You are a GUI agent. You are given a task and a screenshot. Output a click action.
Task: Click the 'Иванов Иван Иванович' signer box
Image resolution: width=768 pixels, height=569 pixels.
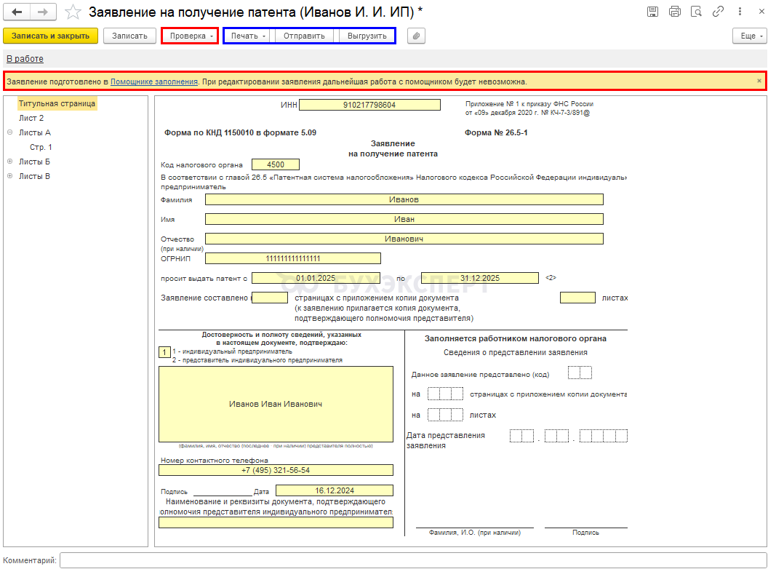point(276,405)
